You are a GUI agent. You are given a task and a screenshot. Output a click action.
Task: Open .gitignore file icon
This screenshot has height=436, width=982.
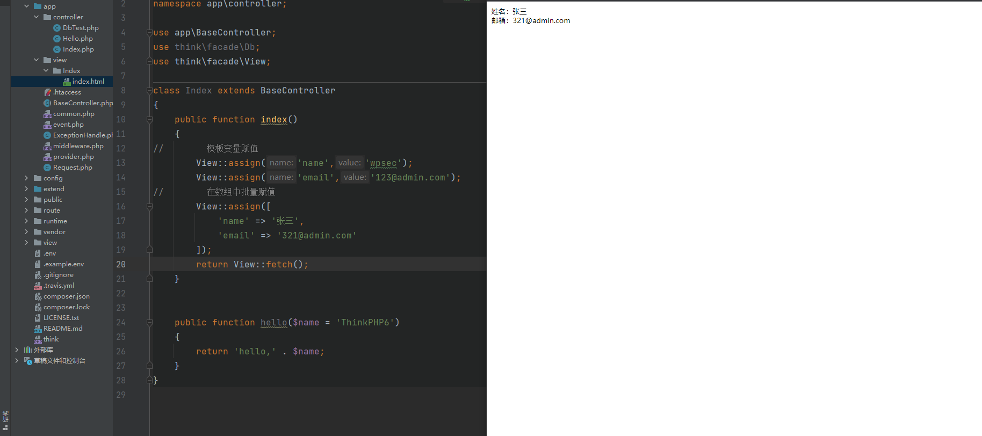38,275
